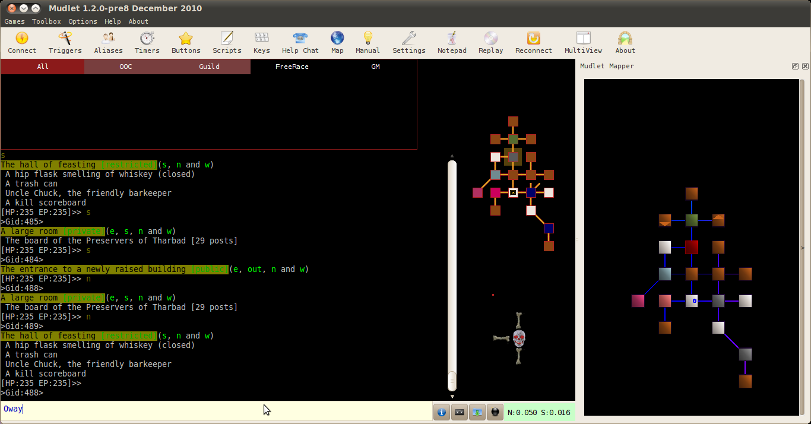
Task: Open the Manual with the lightbulb icon
Action: [368, 43]
